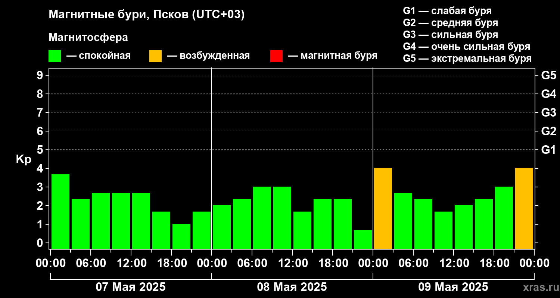560x298 pixels.
Task: Click the 'G1' label on the right axis
Action: tap(548, 150)
